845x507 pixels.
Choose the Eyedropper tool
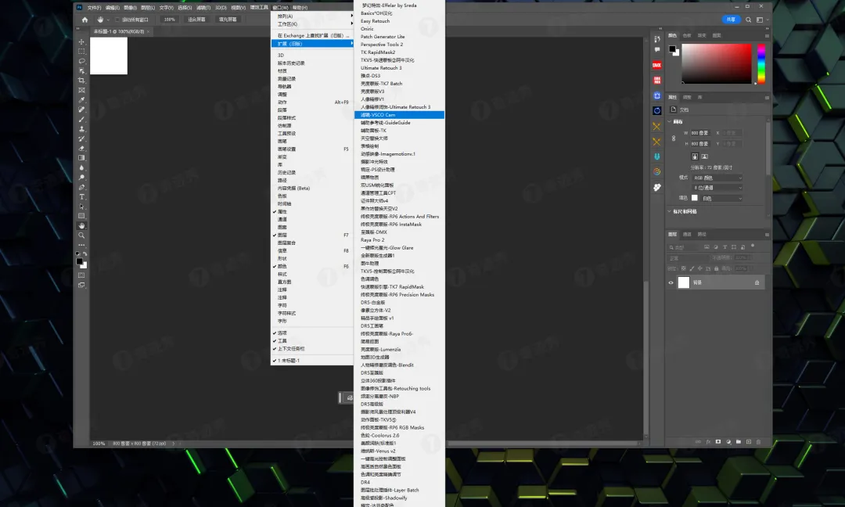click(x=81, y=99)
